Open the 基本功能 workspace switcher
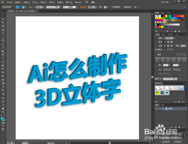 click(166, 2)
